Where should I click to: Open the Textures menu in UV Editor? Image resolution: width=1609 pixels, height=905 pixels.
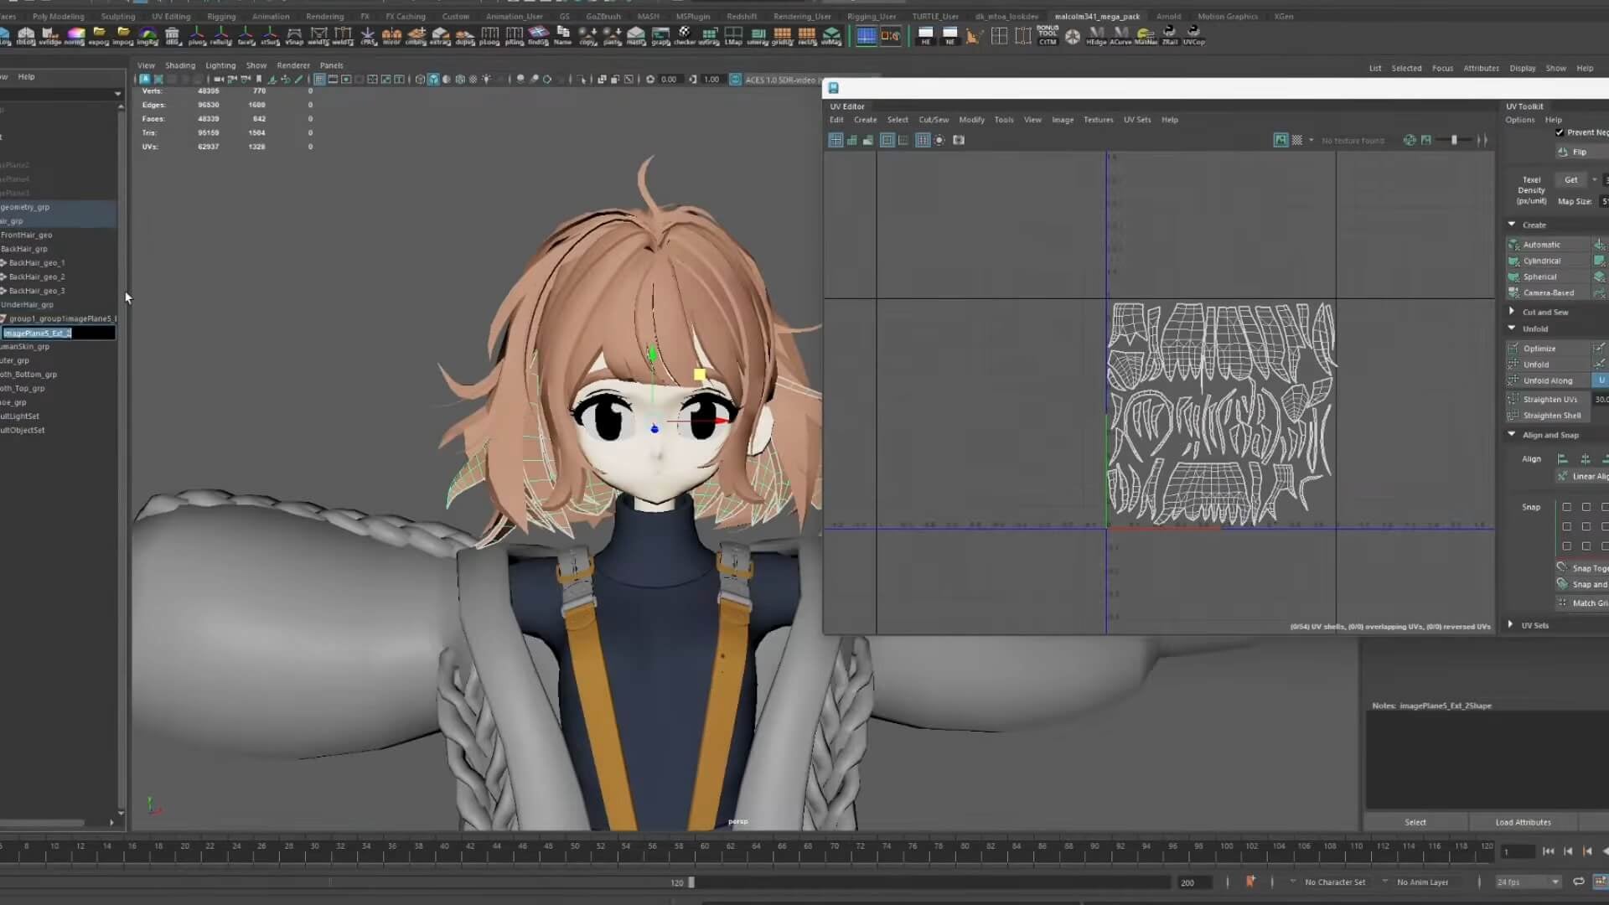click(1098, 120)
